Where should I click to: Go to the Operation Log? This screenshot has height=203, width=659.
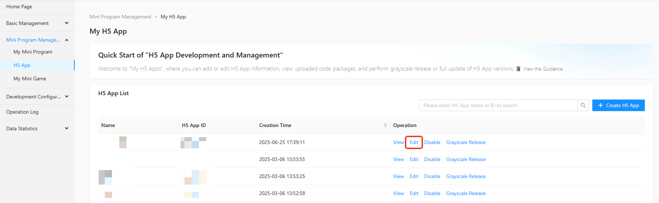(x=22, y=112)
